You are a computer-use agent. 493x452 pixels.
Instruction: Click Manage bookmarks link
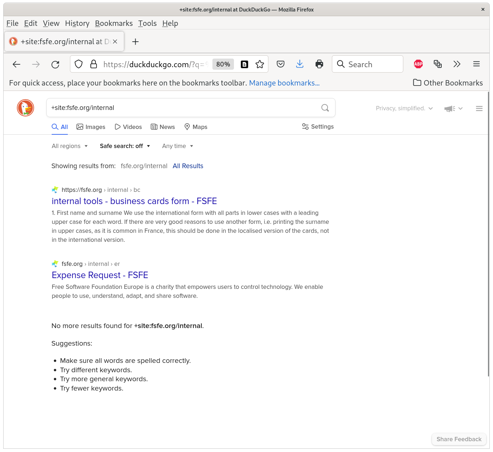tap(284, 83)
